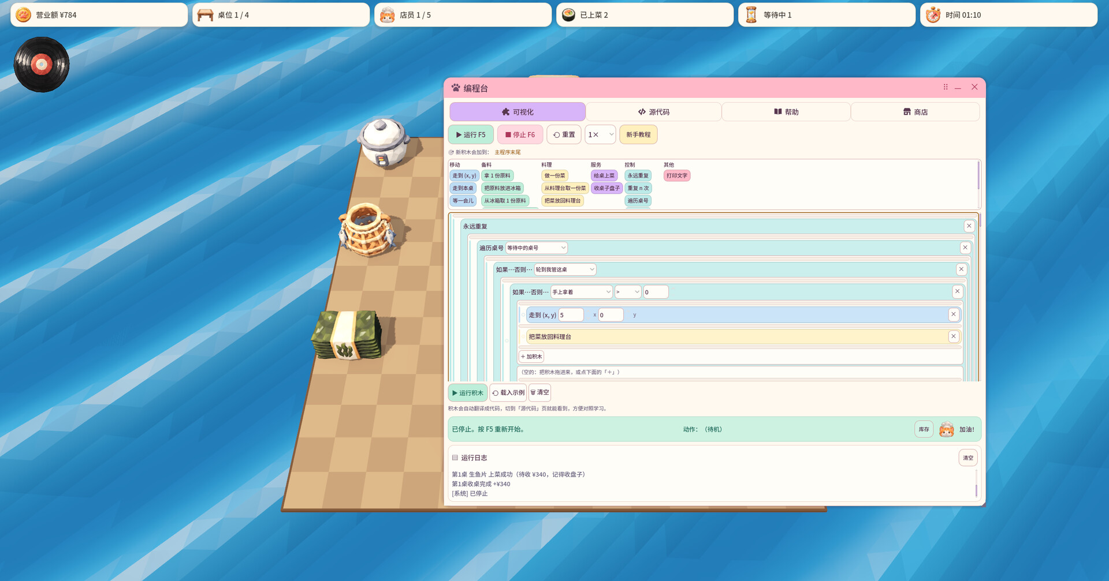The width and height of the screenshot is (1109, 581).
Task: Add the 给桌上菜 block from palette
Action: coord(604,175)
